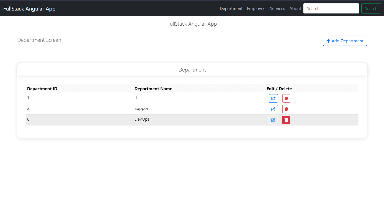Open the Services page
Viewport: 384px width, 221px height.
pyautogui.click(x=277, y=8)
